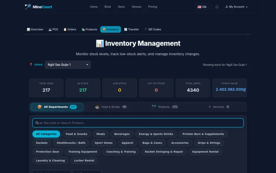Image resolution: width=276 pixels, height=173 pixels.
Task: Filter by Accessories category
Action: click(180, 143)
